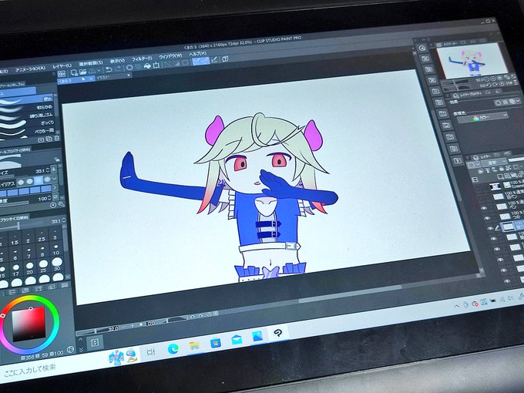The image size is (524, 393).
Task: Click the hardness stepper next to 100
Action: 49,199
